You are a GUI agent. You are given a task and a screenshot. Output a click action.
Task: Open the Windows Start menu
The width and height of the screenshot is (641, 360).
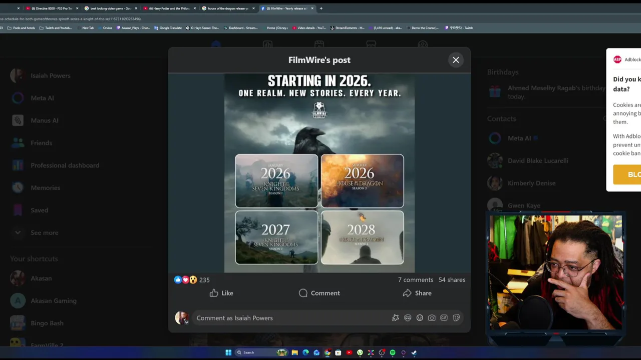coord(228,352)
